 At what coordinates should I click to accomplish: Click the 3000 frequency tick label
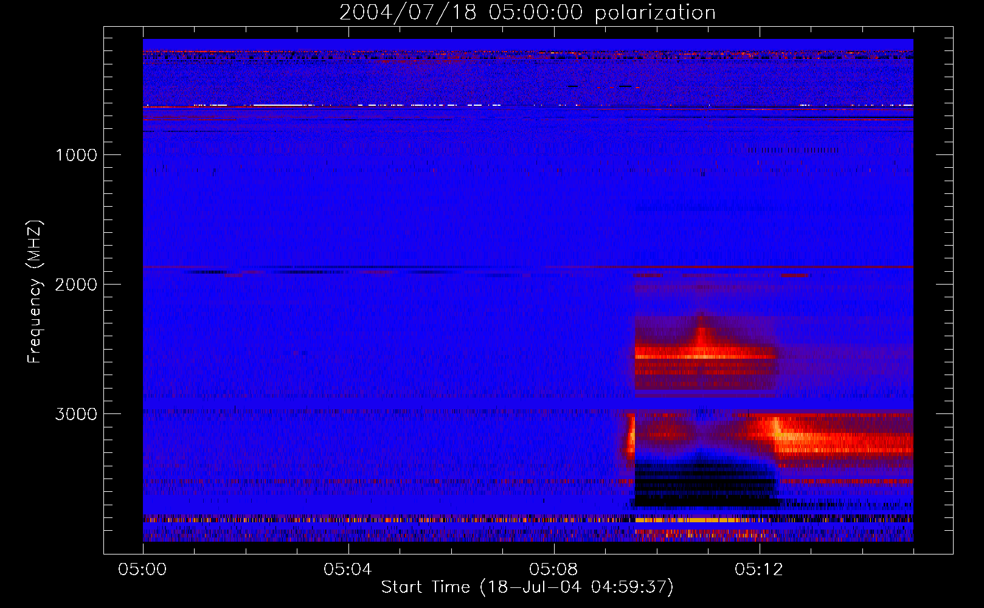click(x=76, y=414)
